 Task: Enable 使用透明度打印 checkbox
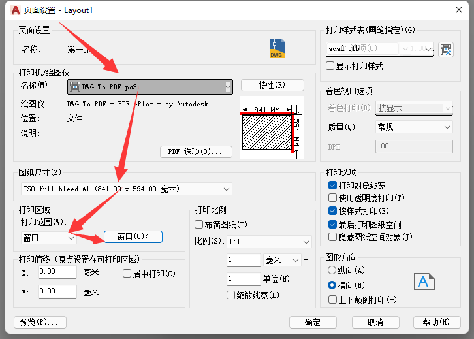pos(332,198)
